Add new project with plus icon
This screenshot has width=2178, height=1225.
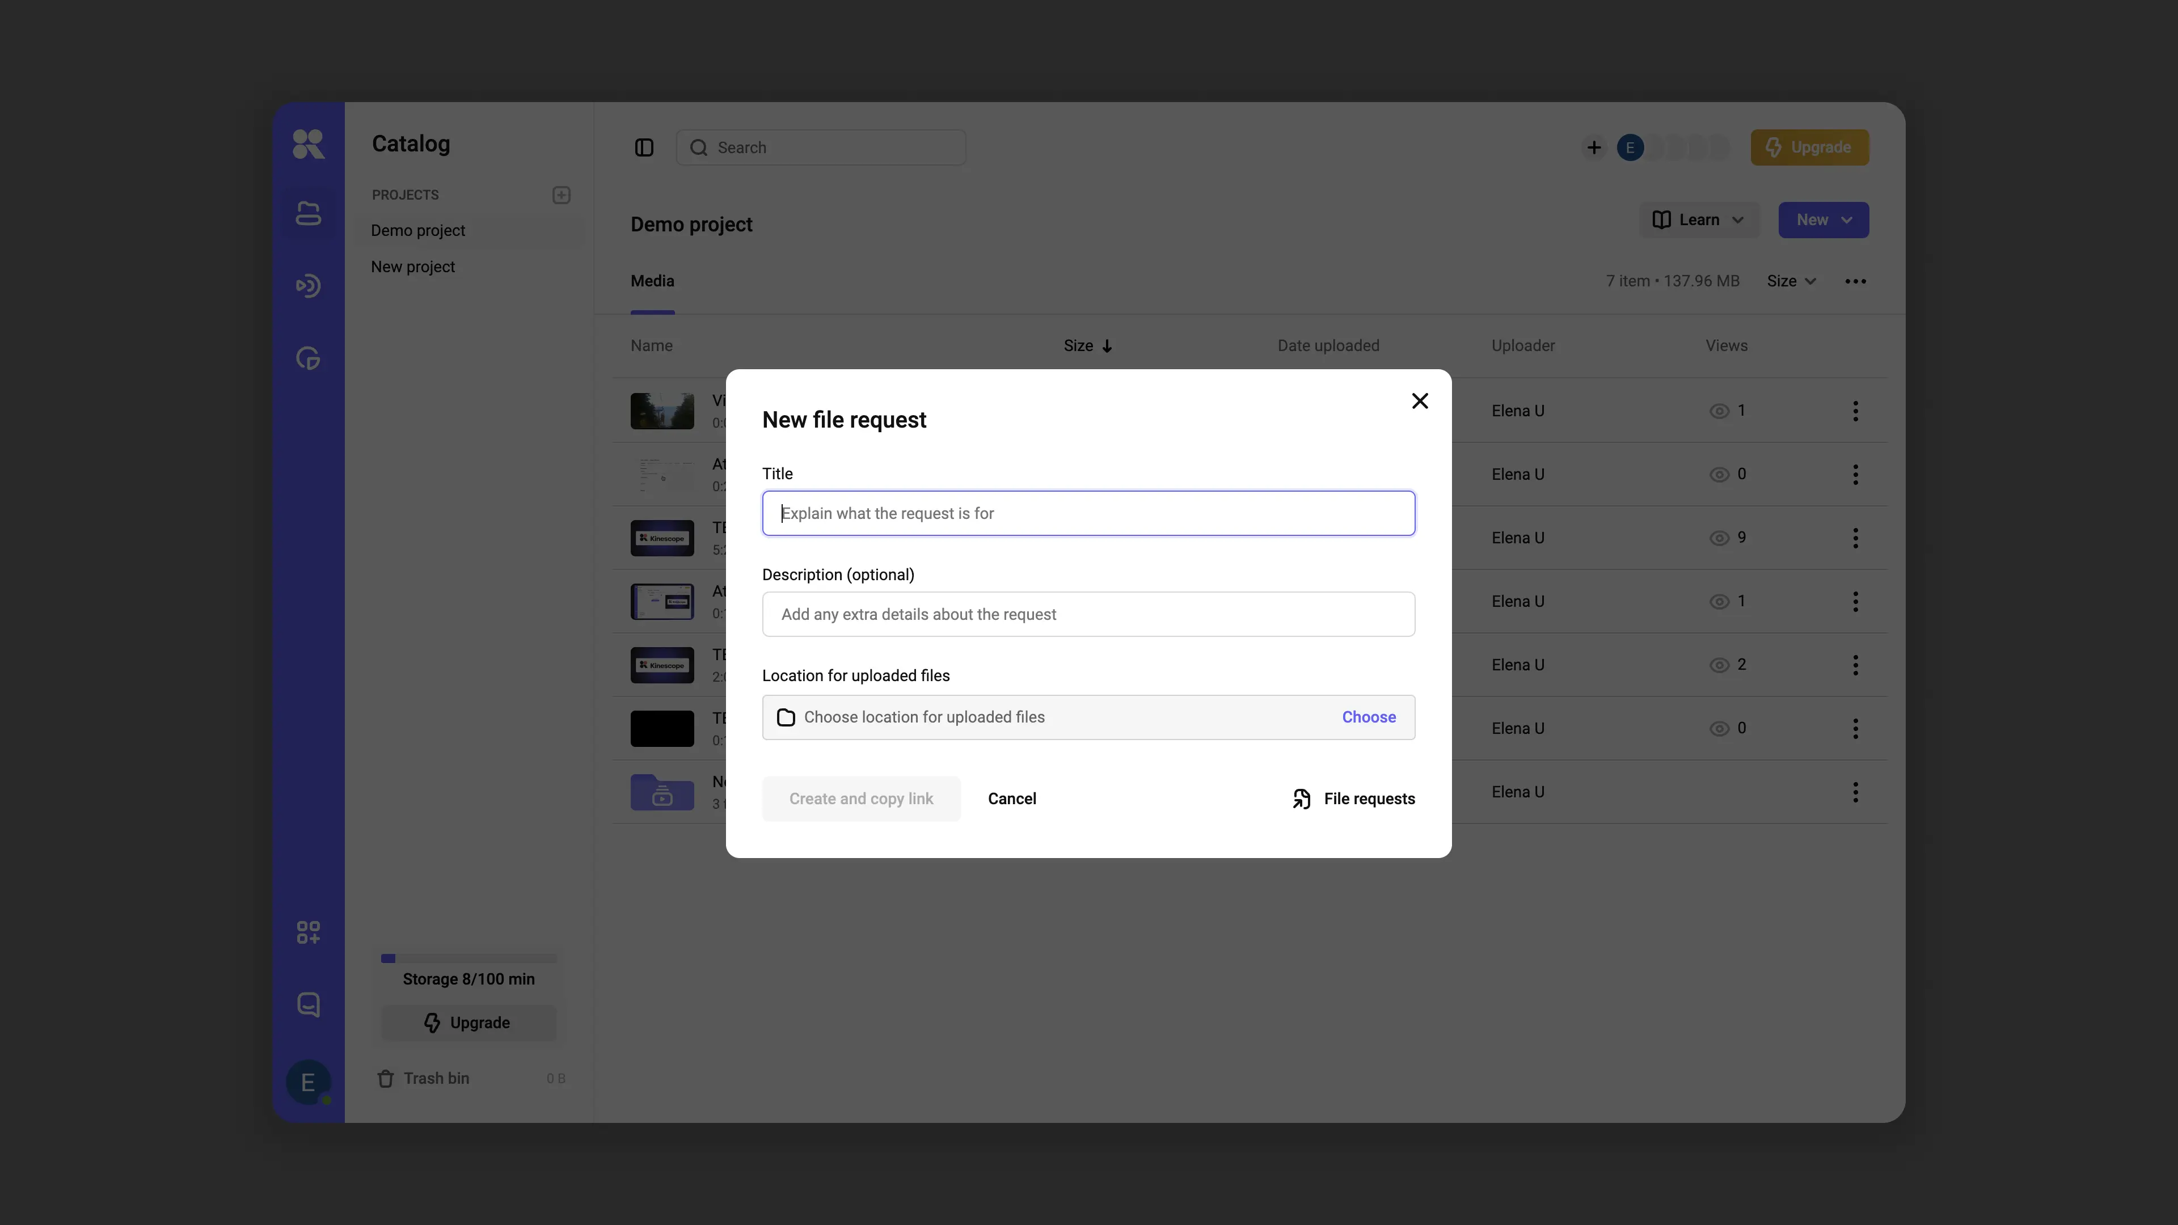562,195
